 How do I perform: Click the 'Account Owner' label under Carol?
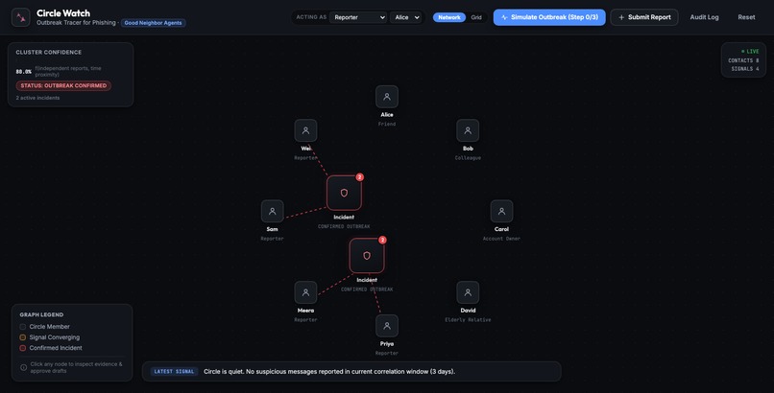point(501,239)
